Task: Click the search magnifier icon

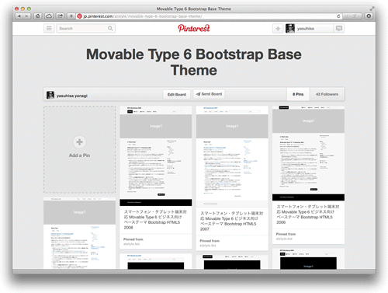Action: 110,28
